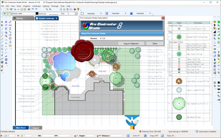221x138 pixels.
Task: Select the linear dimension tool
Action: coord(10,25)
